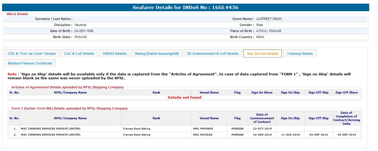Click commencement date 10-JUN-2019
This screenshot has width=378, height=151.
click(x=262, y=135)
